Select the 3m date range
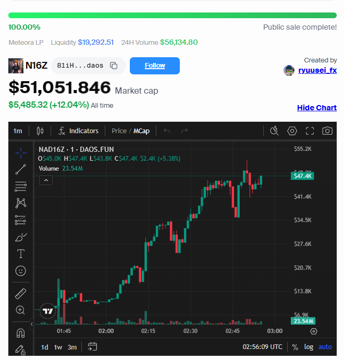 coord(72,347)
